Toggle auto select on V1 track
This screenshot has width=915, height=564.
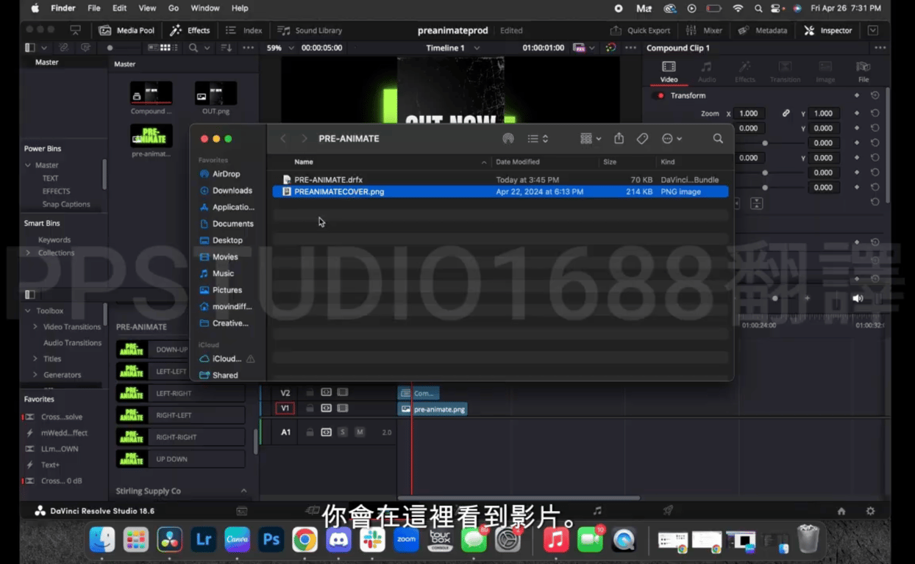[326, 408]
